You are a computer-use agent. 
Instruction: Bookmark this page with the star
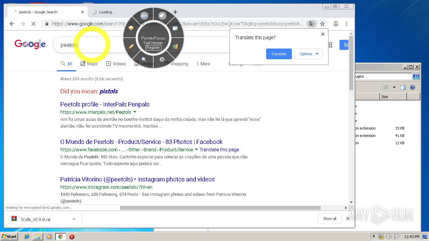tap(322, 24)
